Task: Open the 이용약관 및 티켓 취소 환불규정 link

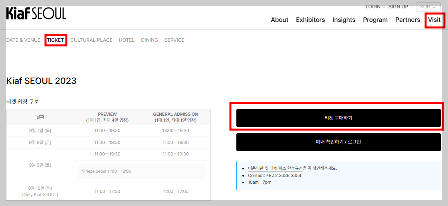Action: click(275, 168)
